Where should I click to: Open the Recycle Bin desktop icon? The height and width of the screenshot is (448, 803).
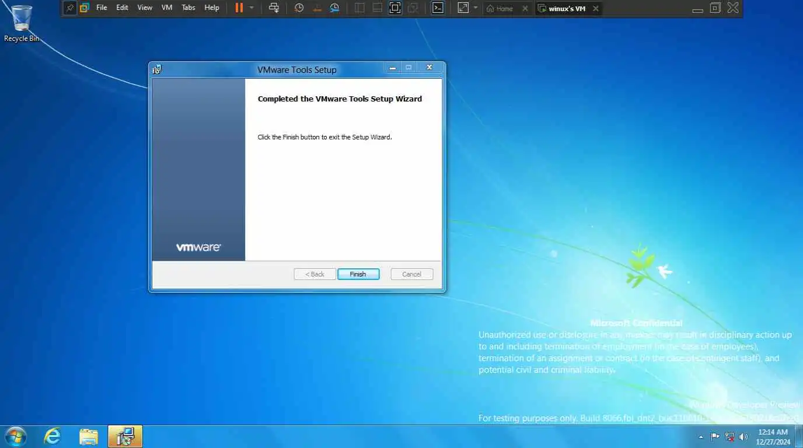click(x=22, y=24)
